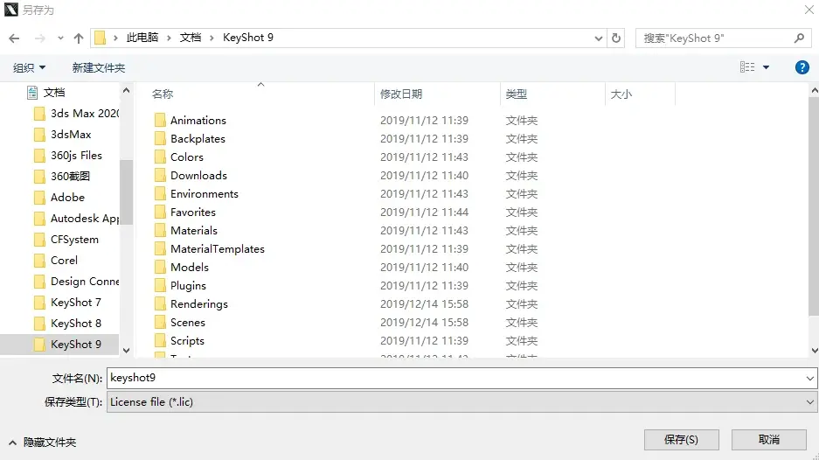Select 3ds Max 2020 folder in tree
Screen dimensions: 819x460
pyautogui.click(x=76, y=114)
